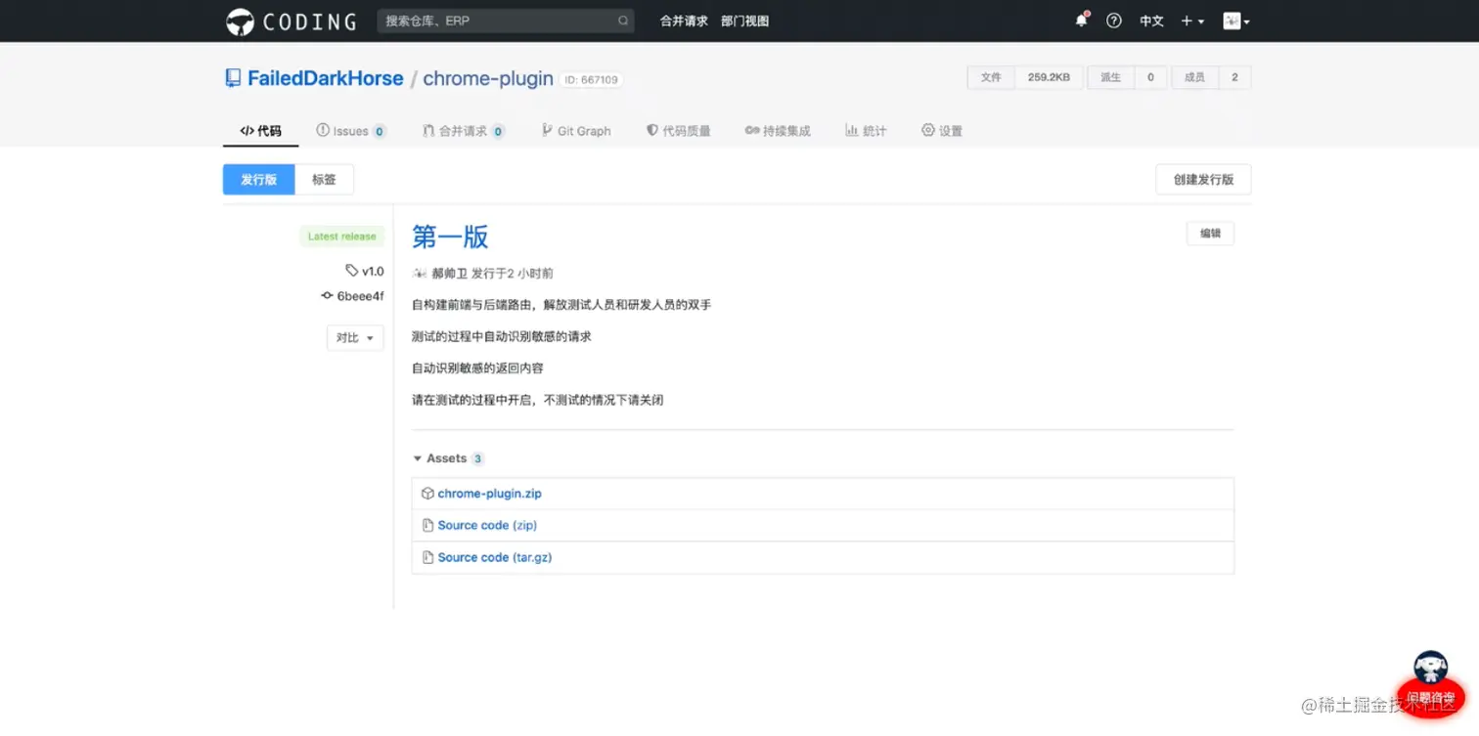
Task: Switch to the 代码 tab
Action: pyautogui.click(x=260, y=131)
